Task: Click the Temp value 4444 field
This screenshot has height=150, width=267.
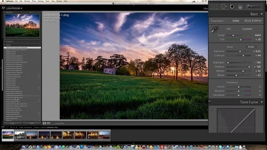Action: [x=258, y=35]
